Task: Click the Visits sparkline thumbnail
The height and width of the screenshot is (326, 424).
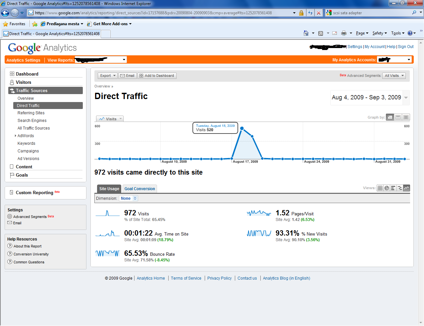Action: coord(108,213)
